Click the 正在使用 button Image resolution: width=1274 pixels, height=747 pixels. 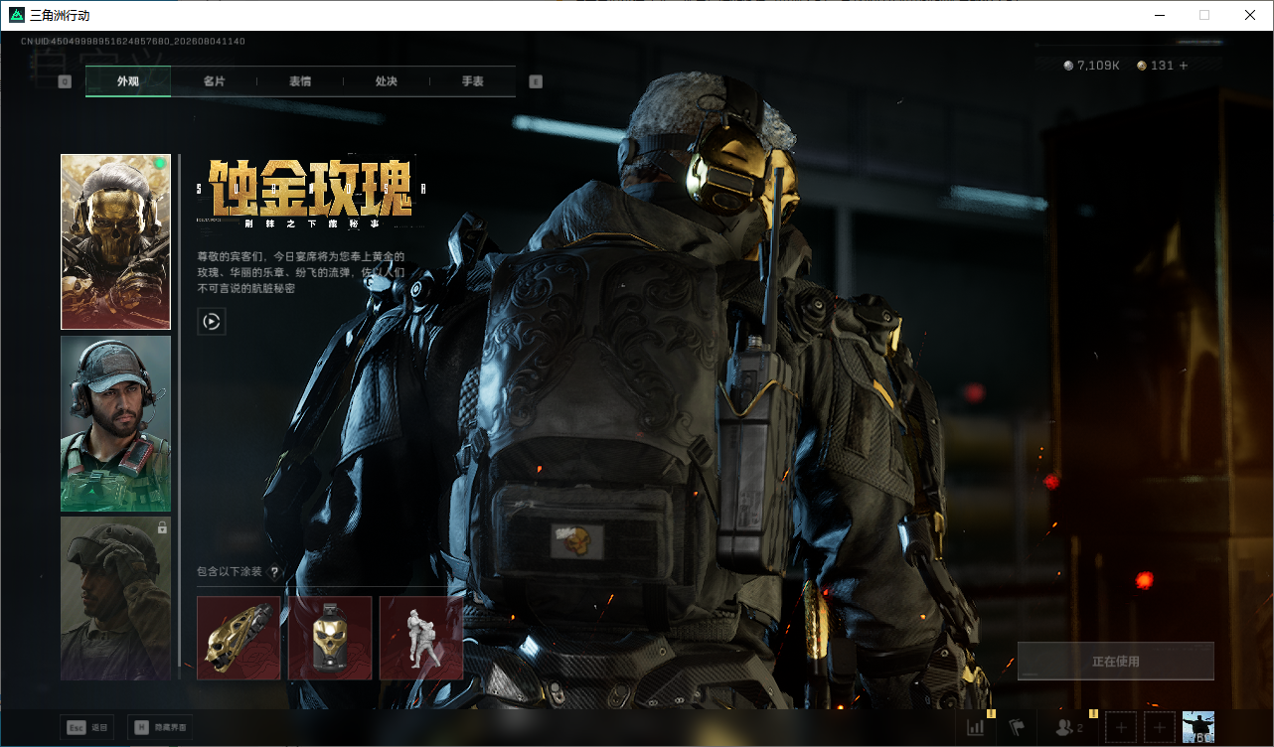click(x=1116, y=662)
